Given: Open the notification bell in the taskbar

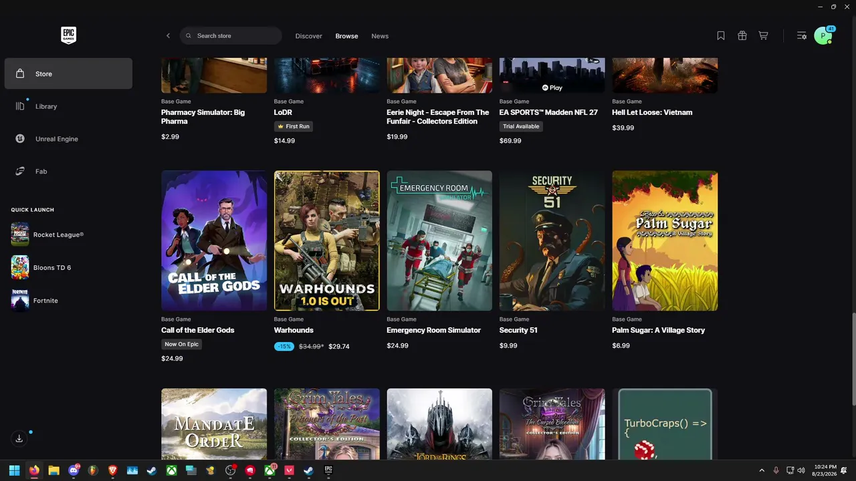Looking at the screenshot, I should click(x=844, y=470).
